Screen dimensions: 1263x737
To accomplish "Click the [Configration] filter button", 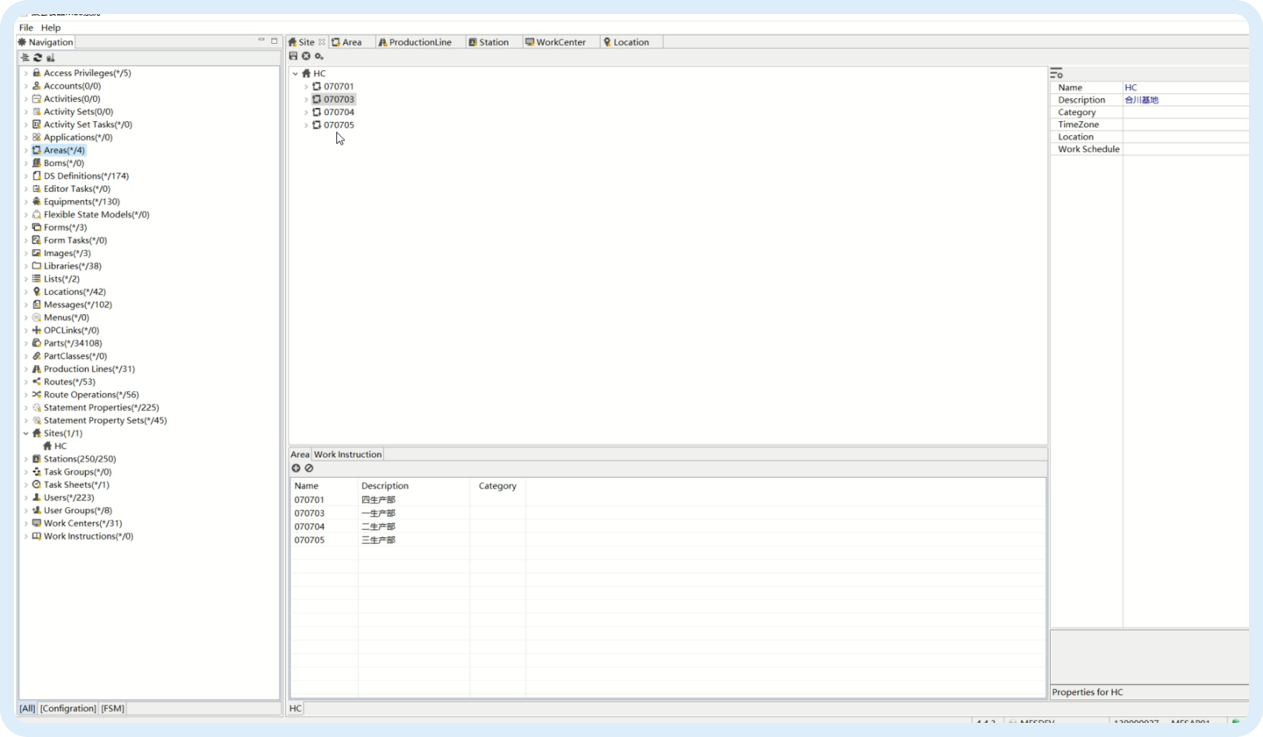I will point(68,708).
